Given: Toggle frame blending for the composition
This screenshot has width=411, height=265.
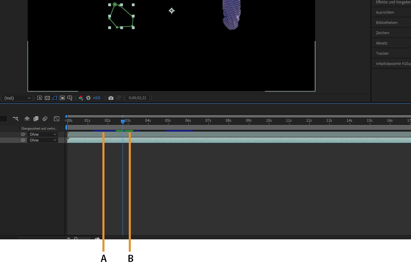Looking at the screenshot, I should pyautogui.click(x=36, y=119).
